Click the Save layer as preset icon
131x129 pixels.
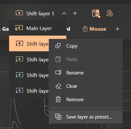(x=58, y=117)
